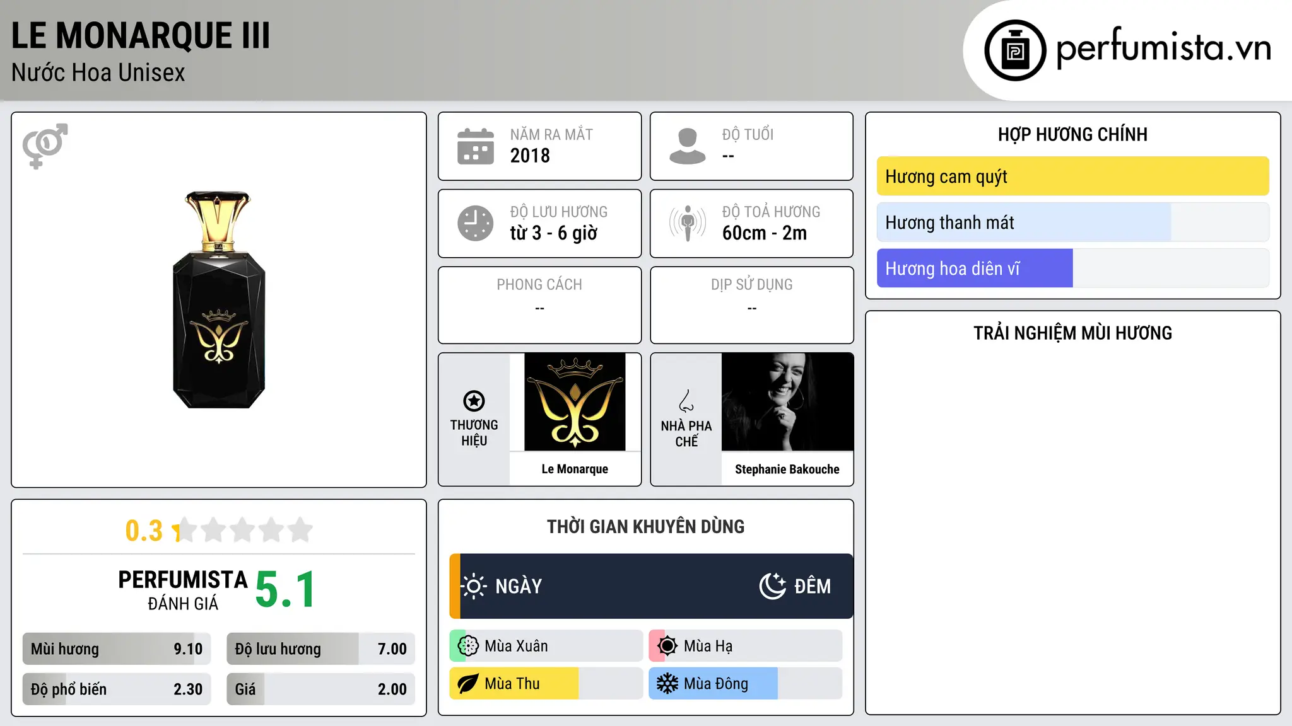This screenshot has height=726, width=1292.
Task: Click the Mùi hương 9.10 score bar
Action: (x=117, y=649)
